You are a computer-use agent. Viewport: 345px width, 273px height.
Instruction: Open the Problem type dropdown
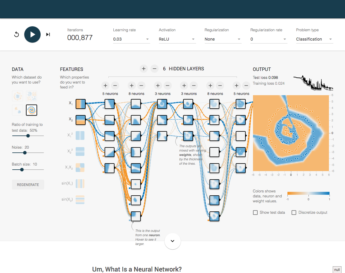tap(314, 39)
